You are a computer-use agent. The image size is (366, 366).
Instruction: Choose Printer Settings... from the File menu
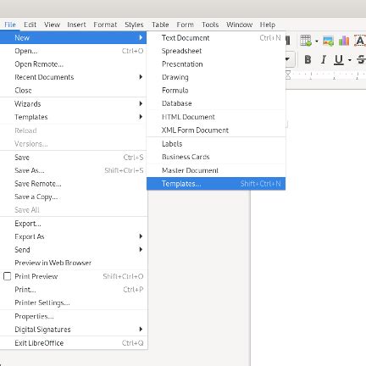click(73, 302)
